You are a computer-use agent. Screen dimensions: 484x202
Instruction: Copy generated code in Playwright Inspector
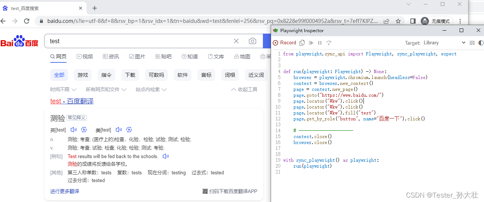302,43
